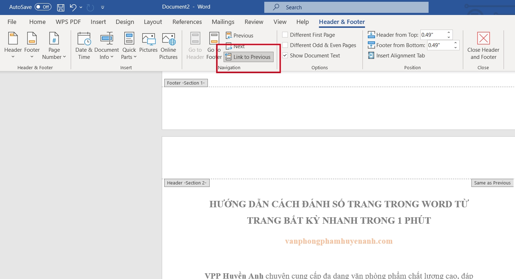The width and height of the screenshot is (515, 279).
Task: Click Same as Previous tag
Action: tap(492, 183)
